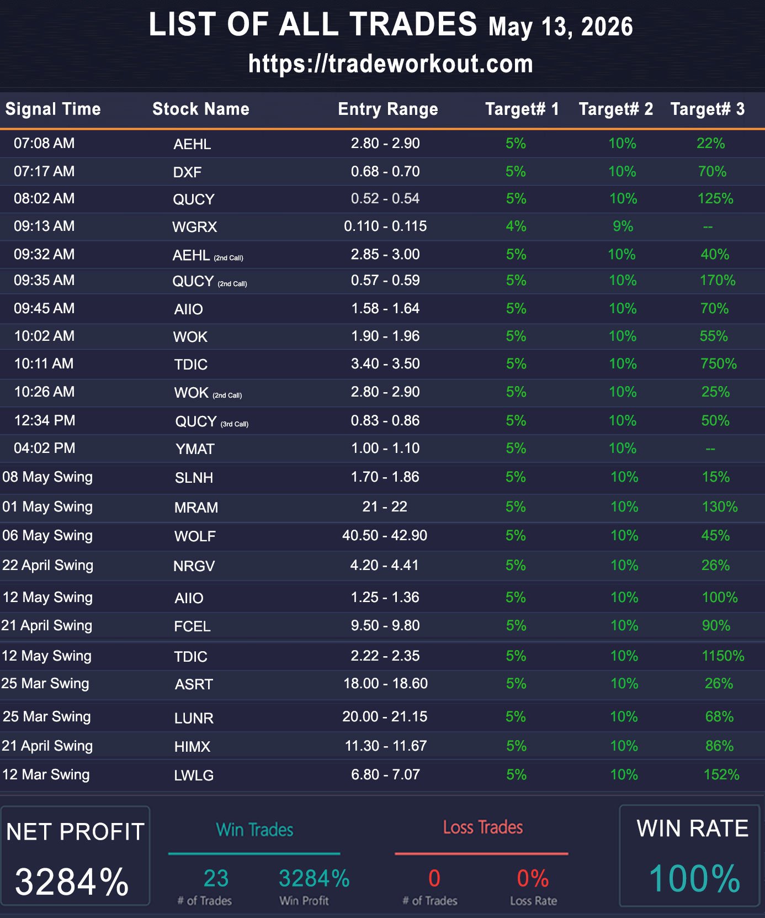Click the WGRX stock row
Image resolution: width=765 pixels, height=918 pixels.
[382, 226]
